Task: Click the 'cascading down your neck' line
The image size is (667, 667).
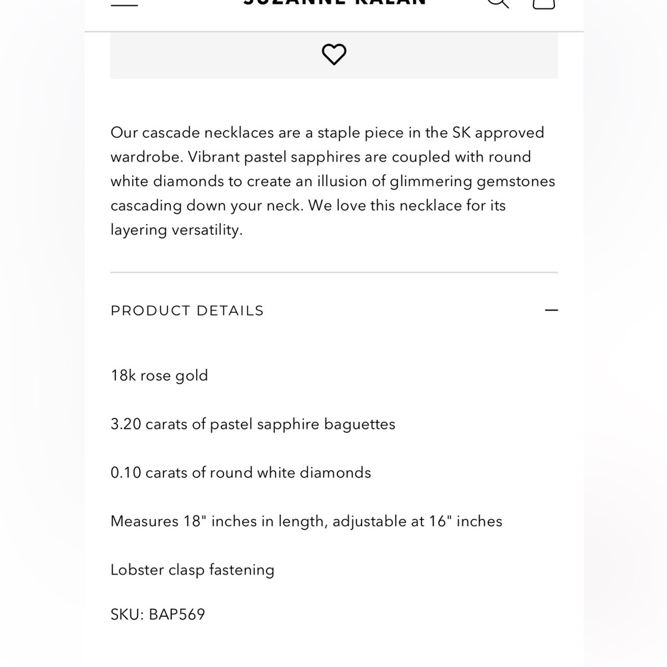Action: coord(308,205)
